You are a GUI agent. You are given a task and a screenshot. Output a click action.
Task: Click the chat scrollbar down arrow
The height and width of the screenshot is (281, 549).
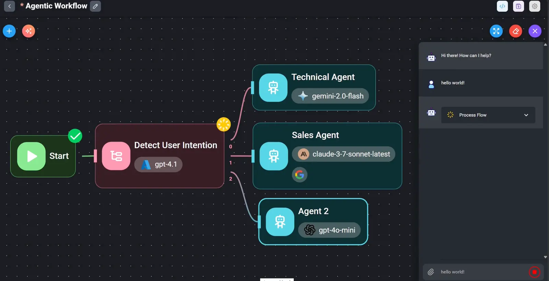pyautogui.click(x=546, y=257)
